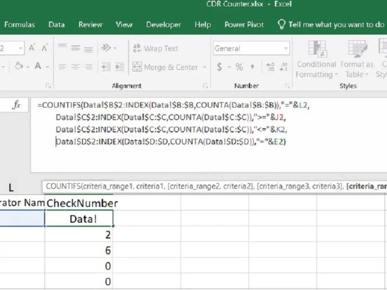387x290 pixels.
Task: Open the Developer ribbon tab
Action: (x=163, y=24)
